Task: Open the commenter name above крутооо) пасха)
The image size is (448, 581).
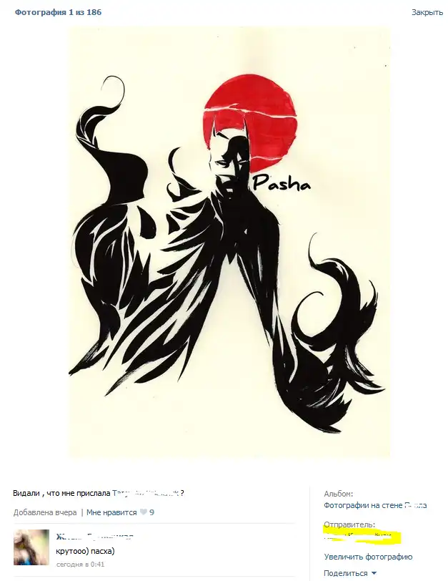Action: point(94,537)
